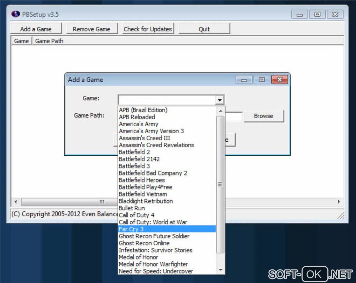Close the Add a Game dialog
This screenshot has width=356, height=283.
click(280, 80)
